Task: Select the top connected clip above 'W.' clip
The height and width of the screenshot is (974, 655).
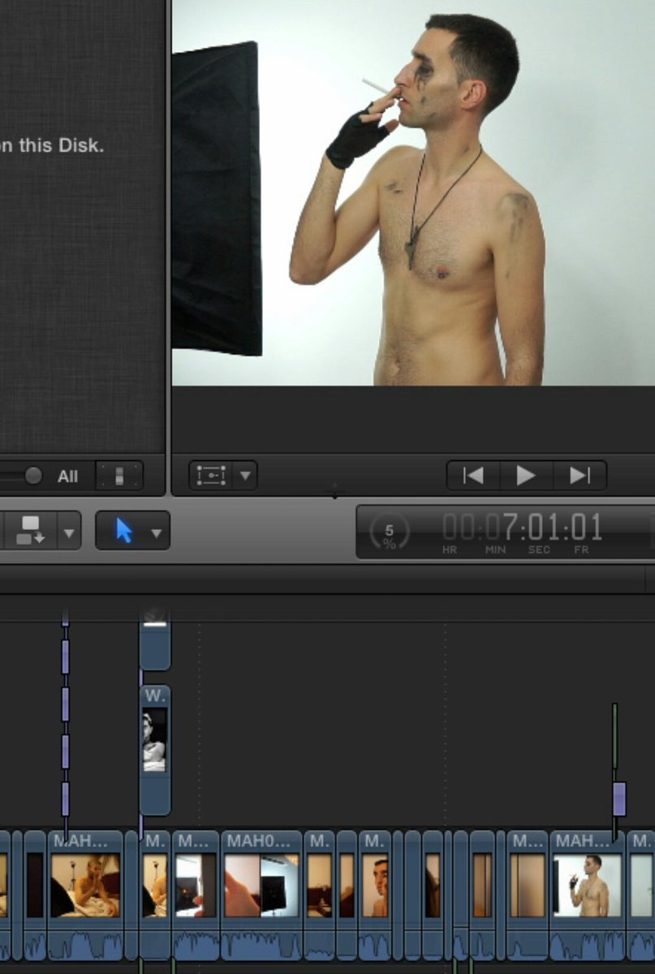Action: coord(155,641)
